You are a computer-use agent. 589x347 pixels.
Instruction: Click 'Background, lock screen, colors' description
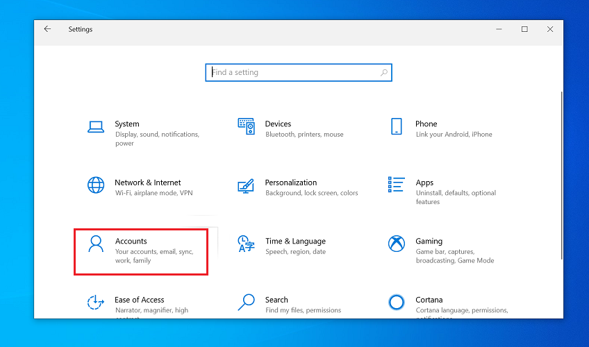[x=311, y=193]
